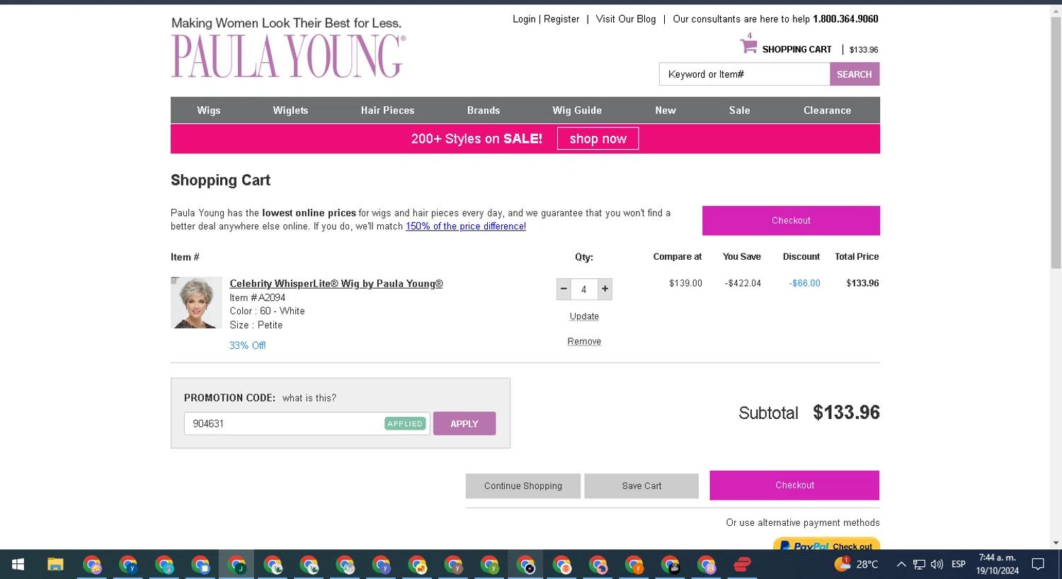Click PayPal Check out button
The height and width of the screenshot is (579, 1062).
[x=826, y=544]
